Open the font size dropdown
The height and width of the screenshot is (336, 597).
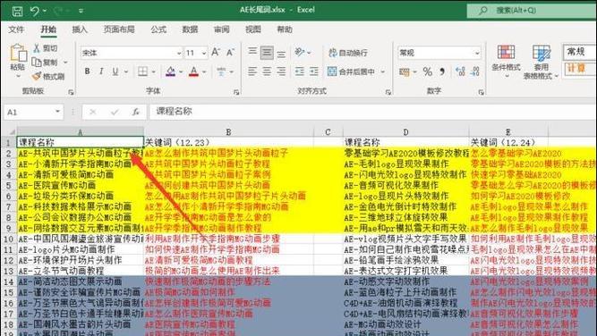click(204, 53)
